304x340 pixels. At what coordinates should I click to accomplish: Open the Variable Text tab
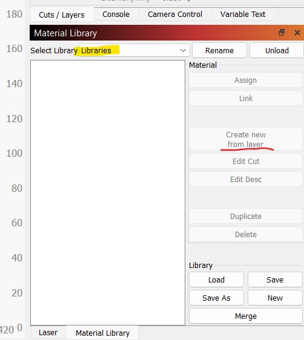click(x=243, y=15)
